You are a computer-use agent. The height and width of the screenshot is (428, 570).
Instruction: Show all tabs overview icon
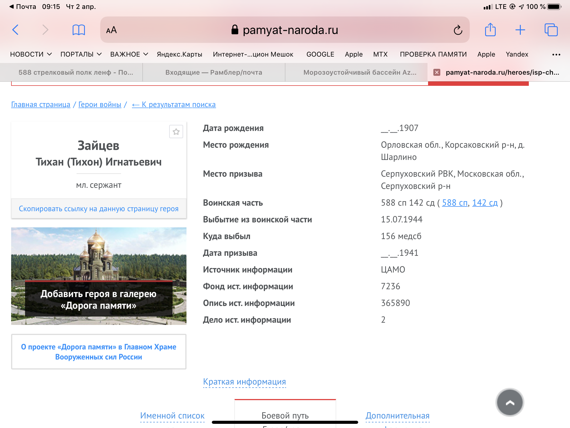551,30
